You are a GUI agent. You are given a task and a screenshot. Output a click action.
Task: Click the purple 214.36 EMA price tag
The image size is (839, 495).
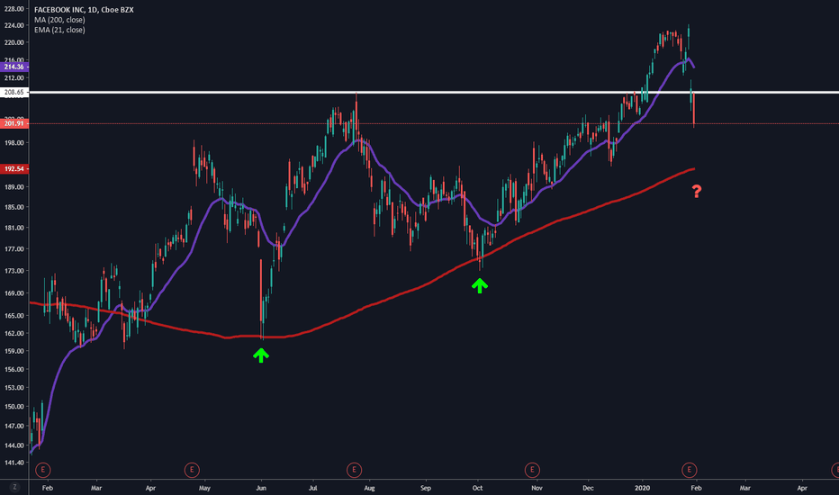(14, 67)
